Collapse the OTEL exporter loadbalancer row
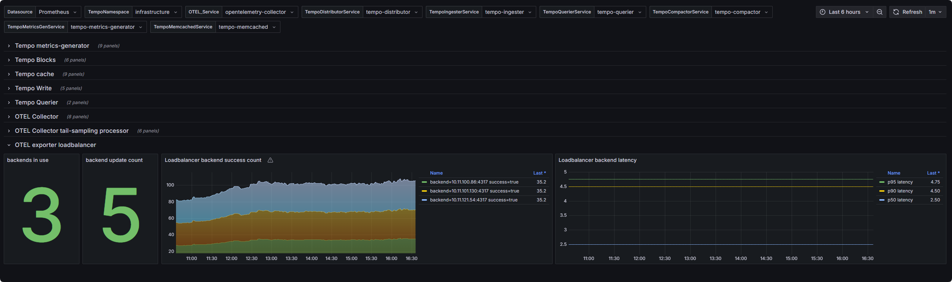Viewport: 952px width, 282px height. (55, 145)
